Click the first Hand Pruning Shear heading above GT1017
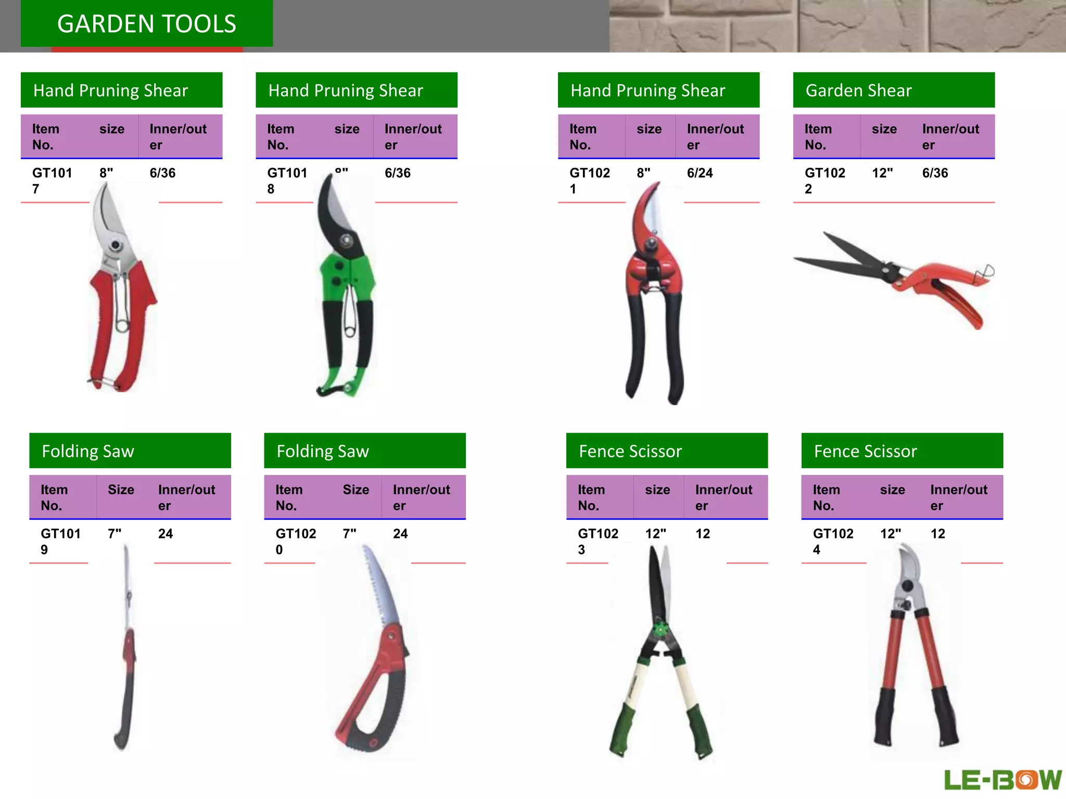The width and height of the screenshot is (1066, 799). click(121, 90)
